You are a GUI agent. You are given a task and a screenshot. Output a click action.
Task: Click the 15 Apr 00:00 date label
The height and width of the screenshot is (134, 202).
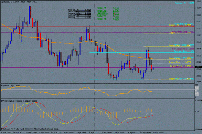click(x=158, y=132)
